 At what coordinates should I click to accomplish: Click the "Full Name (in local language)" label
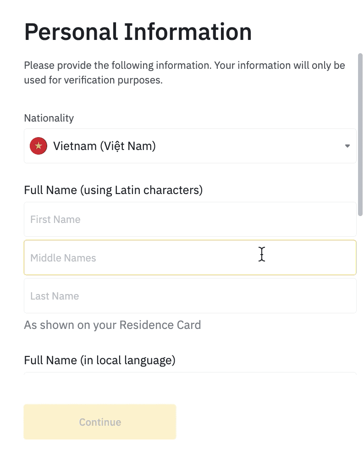tap(99, 360)
